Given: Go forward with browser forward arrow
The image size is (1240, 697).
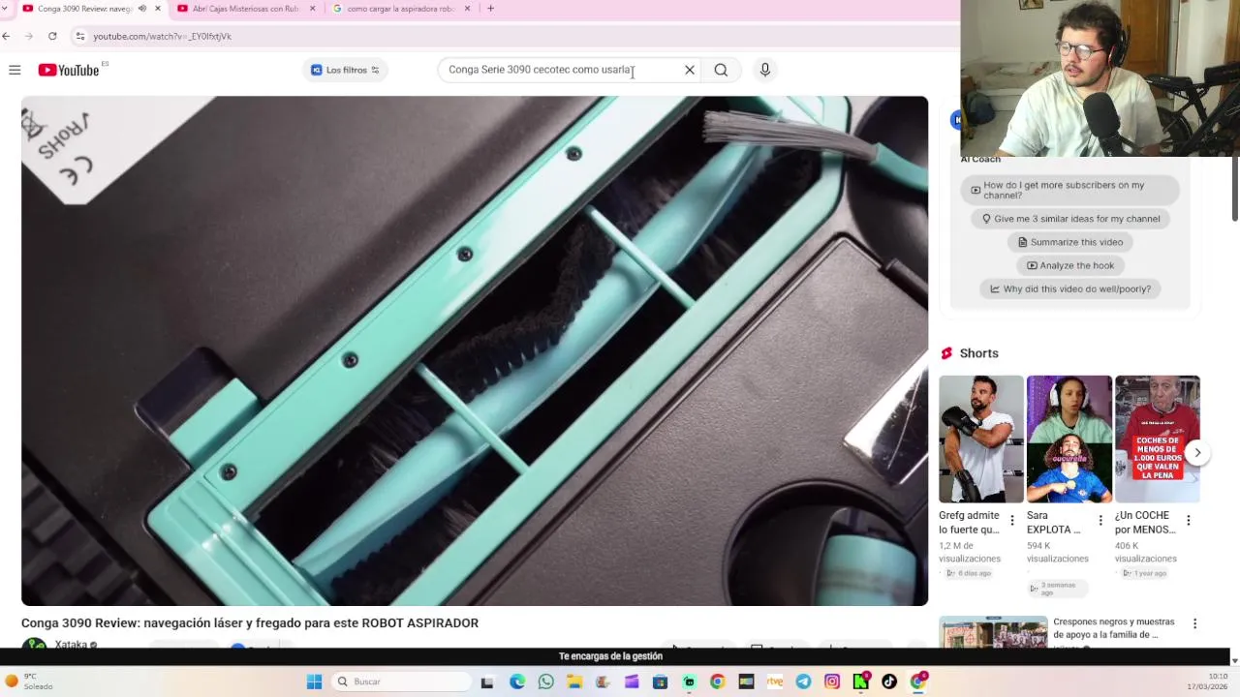Looking at the screenshot, I should pyautogui.click(x=29, y=36).
